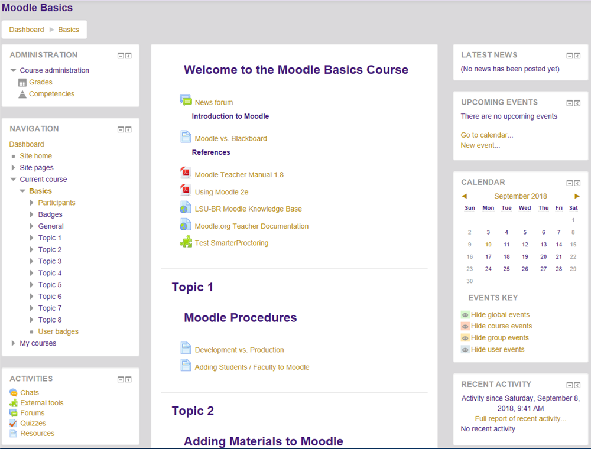
Task: Expand the Topic 3 navigation node
Action: 32,261
